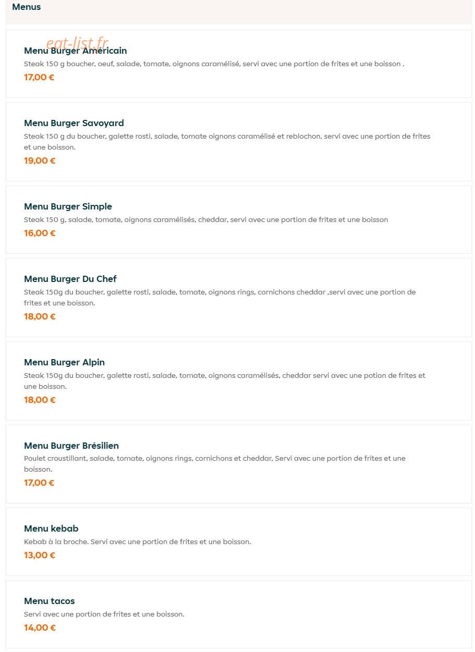Screen dimensions: 475x652
Task: Open the Menu Burger Du Chef item
Action: (238, 298)
